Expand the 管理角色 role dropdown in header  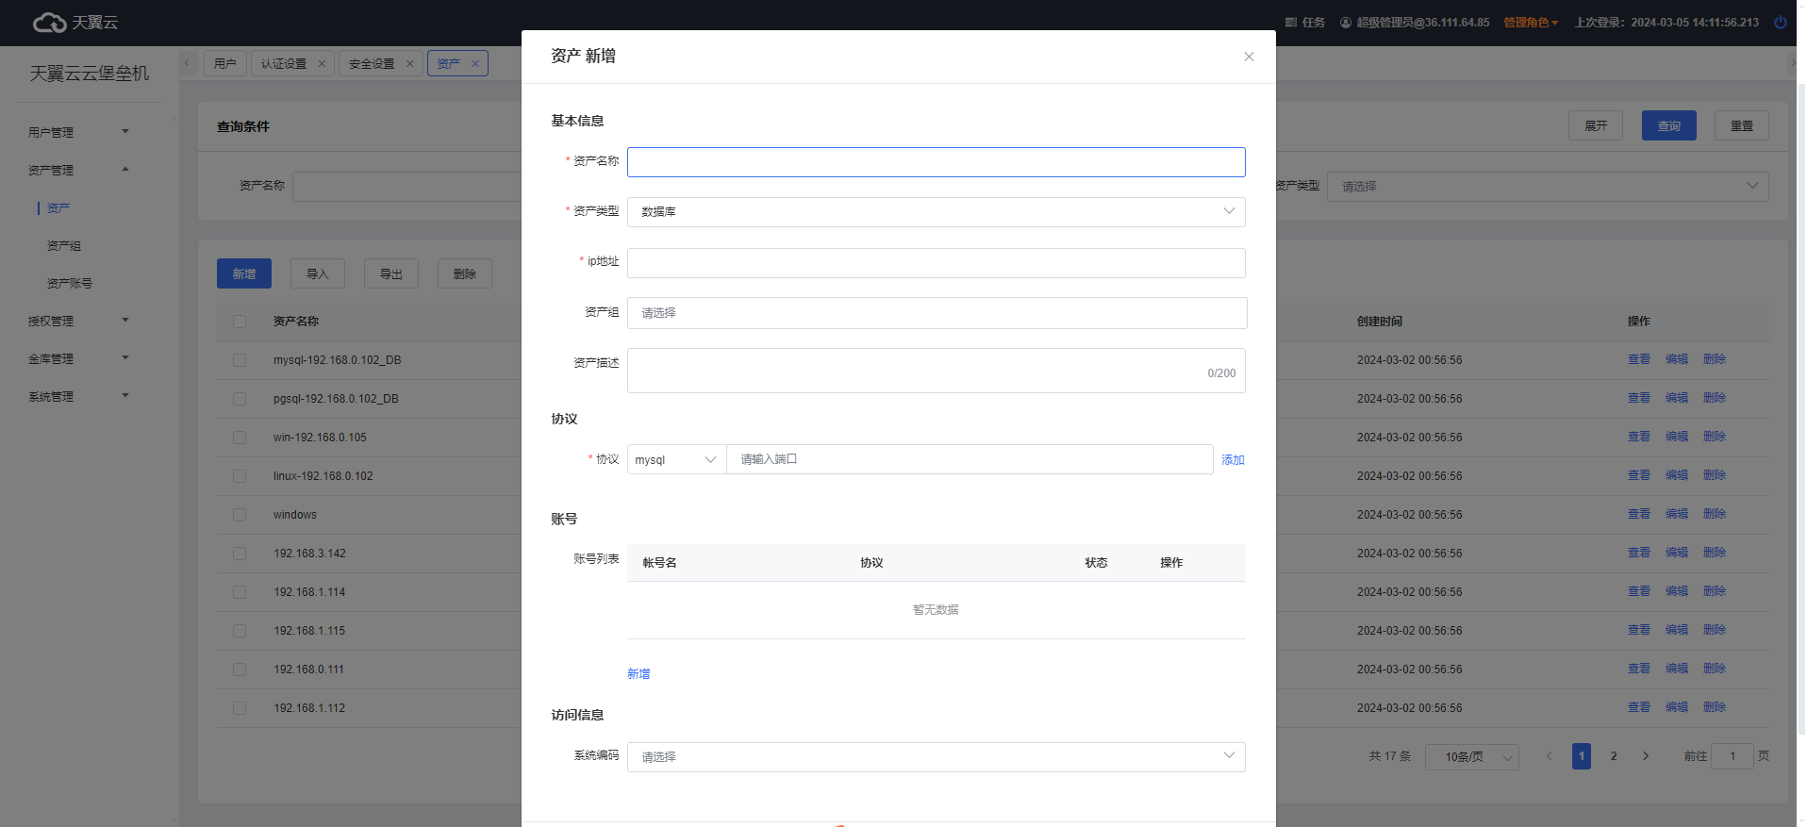coord(1530,23)
